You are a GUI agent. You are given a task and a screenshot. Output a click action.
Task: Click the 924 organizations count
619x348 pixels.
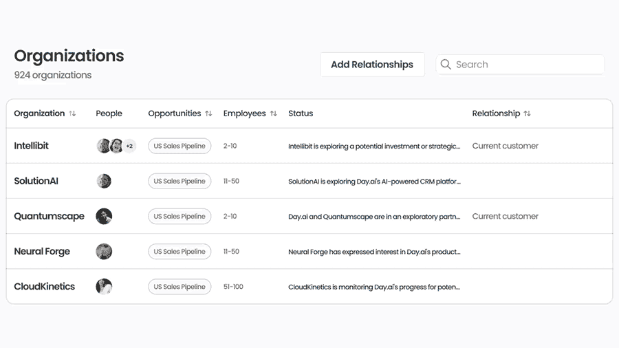[53, 75]
